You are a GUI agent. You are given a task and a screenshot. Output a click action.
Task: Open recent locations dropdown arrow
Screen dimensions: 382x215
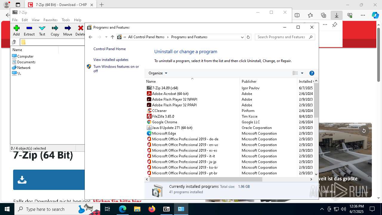point(106,37)
